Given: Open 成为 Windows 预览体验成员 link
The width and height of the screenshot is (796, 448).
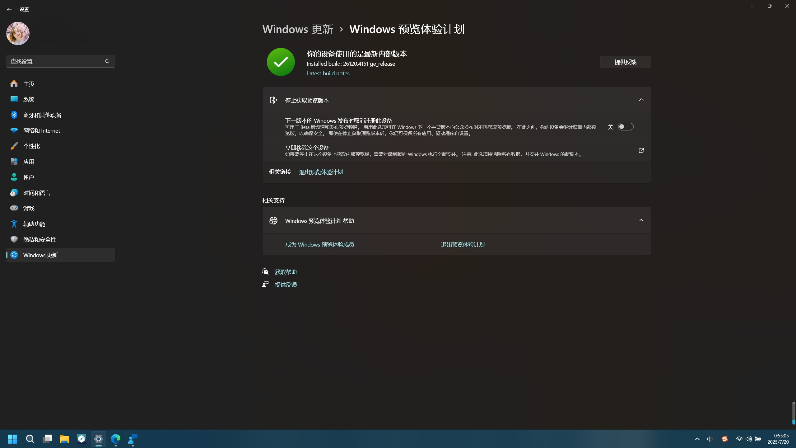Looking at the screenshot, I should pos(320,245).
